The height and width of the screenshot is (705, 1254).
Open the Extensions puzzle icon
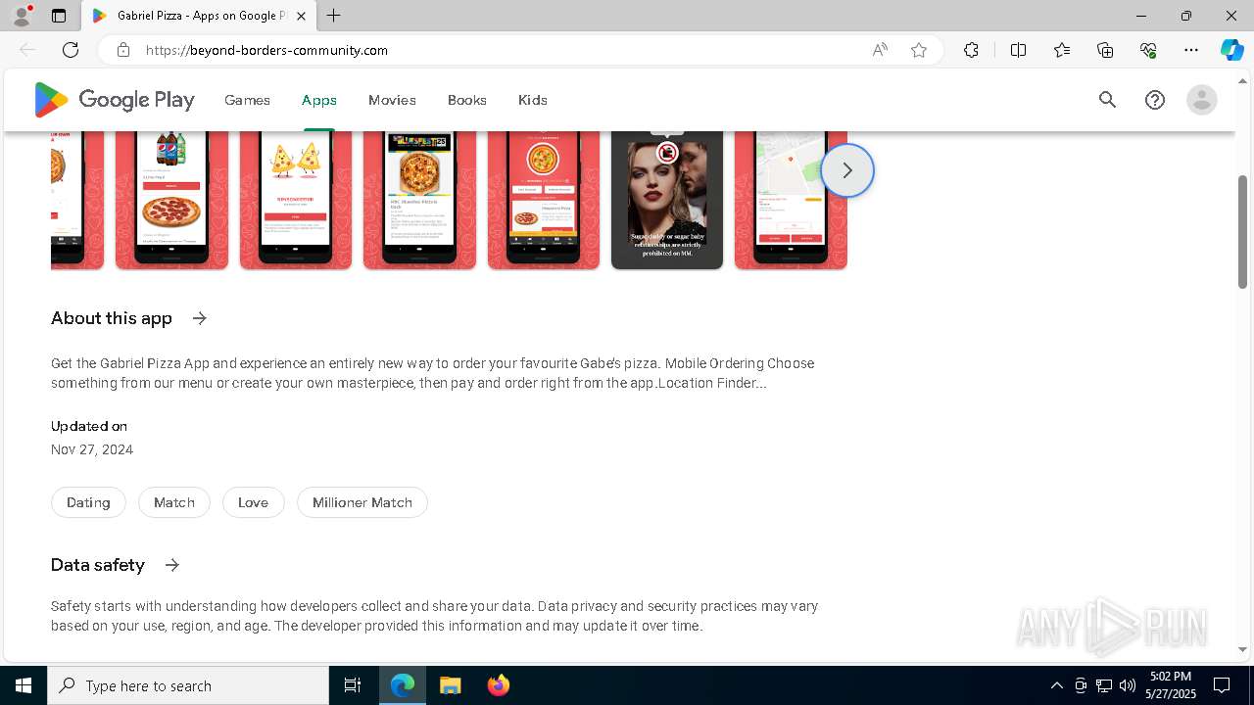971,50
